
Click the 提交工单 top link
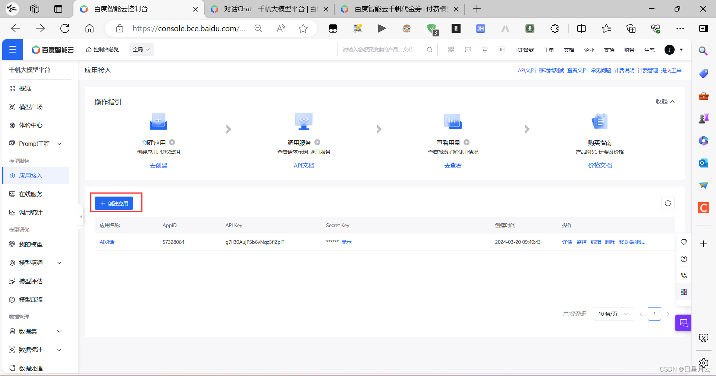coord(671,70)
